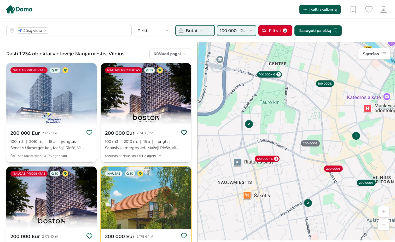Switch to "Sąrašas" list view
Viewport: 395px width, 242px height.
point(374,54)
